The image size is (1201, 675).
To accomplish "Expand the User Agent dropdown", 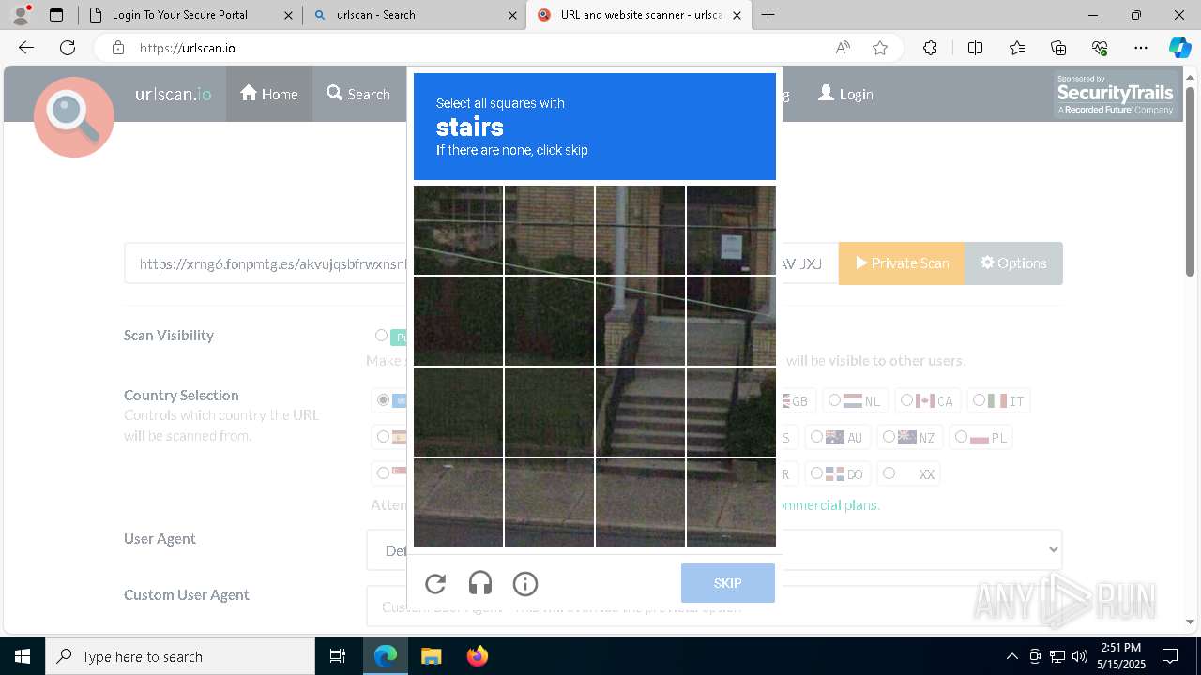I will tap(714, 550).
